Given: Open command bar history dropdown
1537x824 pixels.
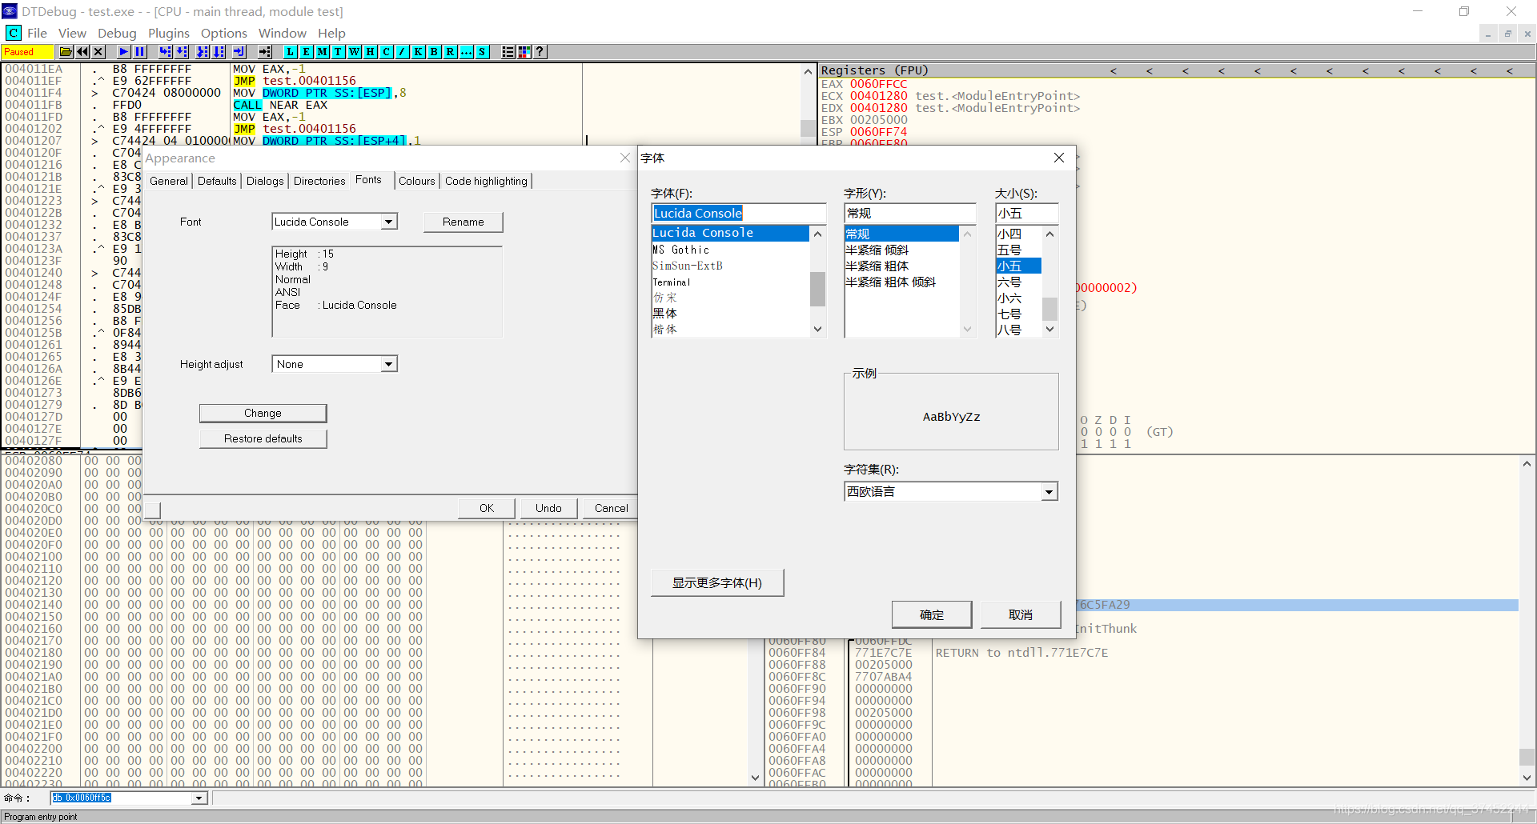Looking at the screenshot, I should (199, 798).
